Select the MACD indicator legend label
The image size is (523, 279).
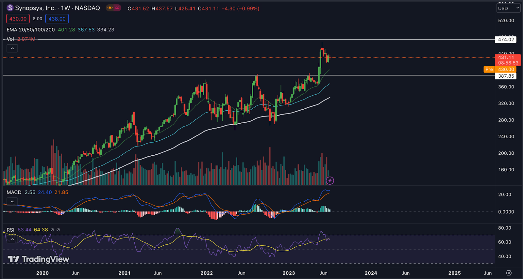(14, 192)
